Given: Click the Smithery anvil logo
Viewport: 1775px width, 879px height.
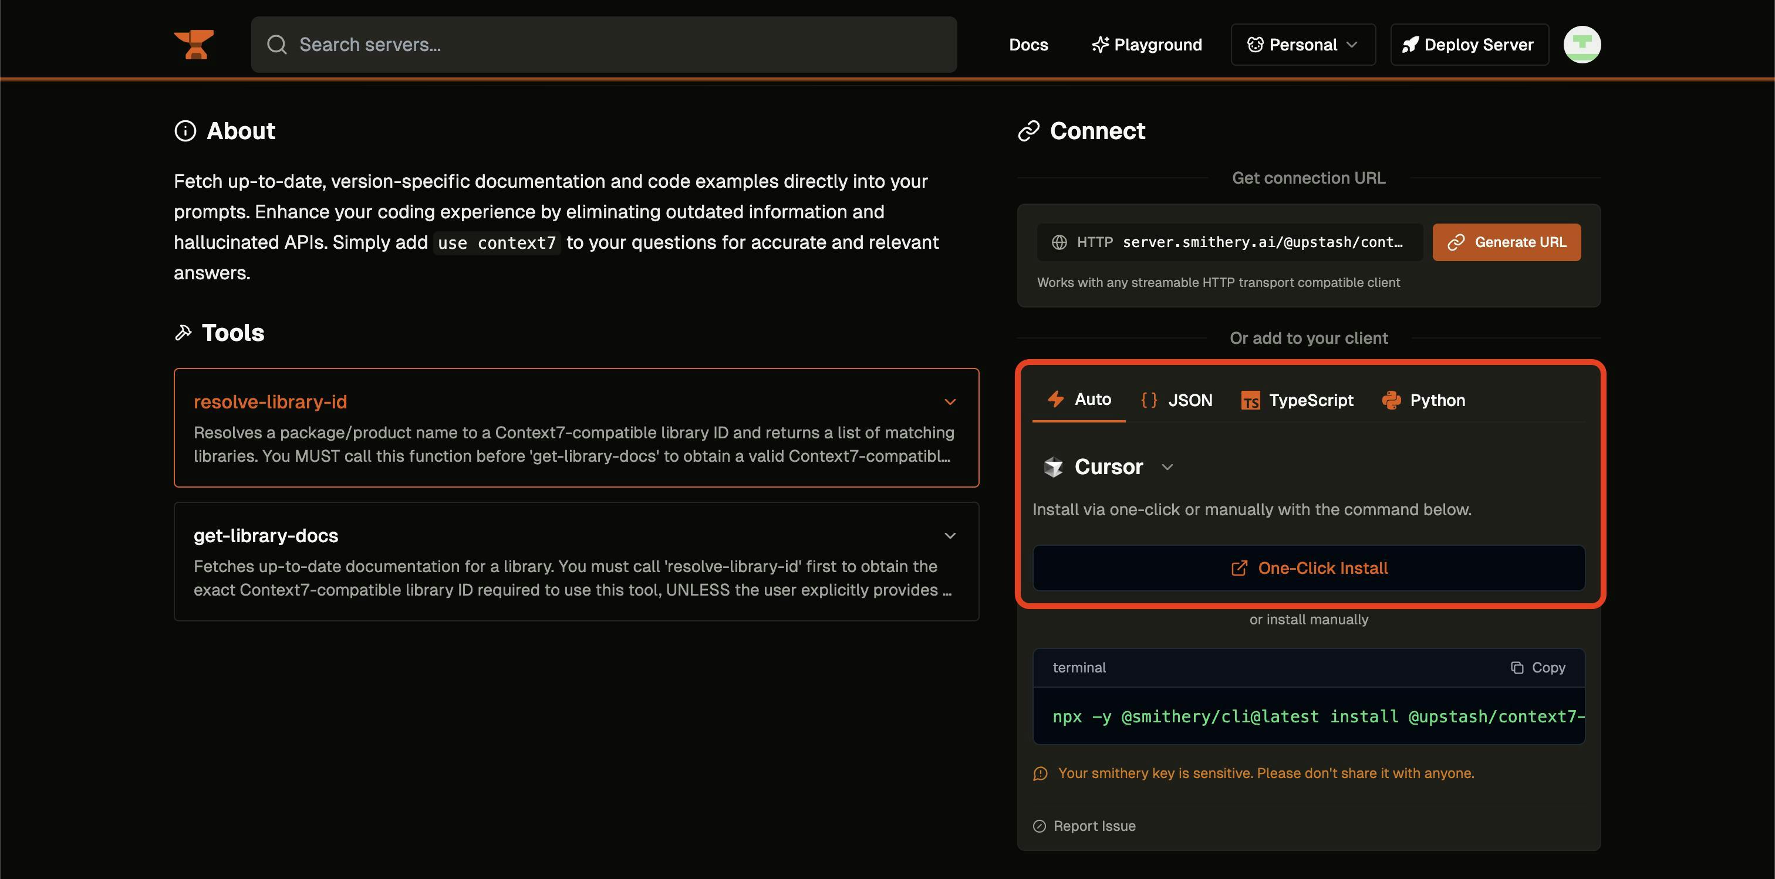Looking at the screenshot, I should tap(194, 45).
